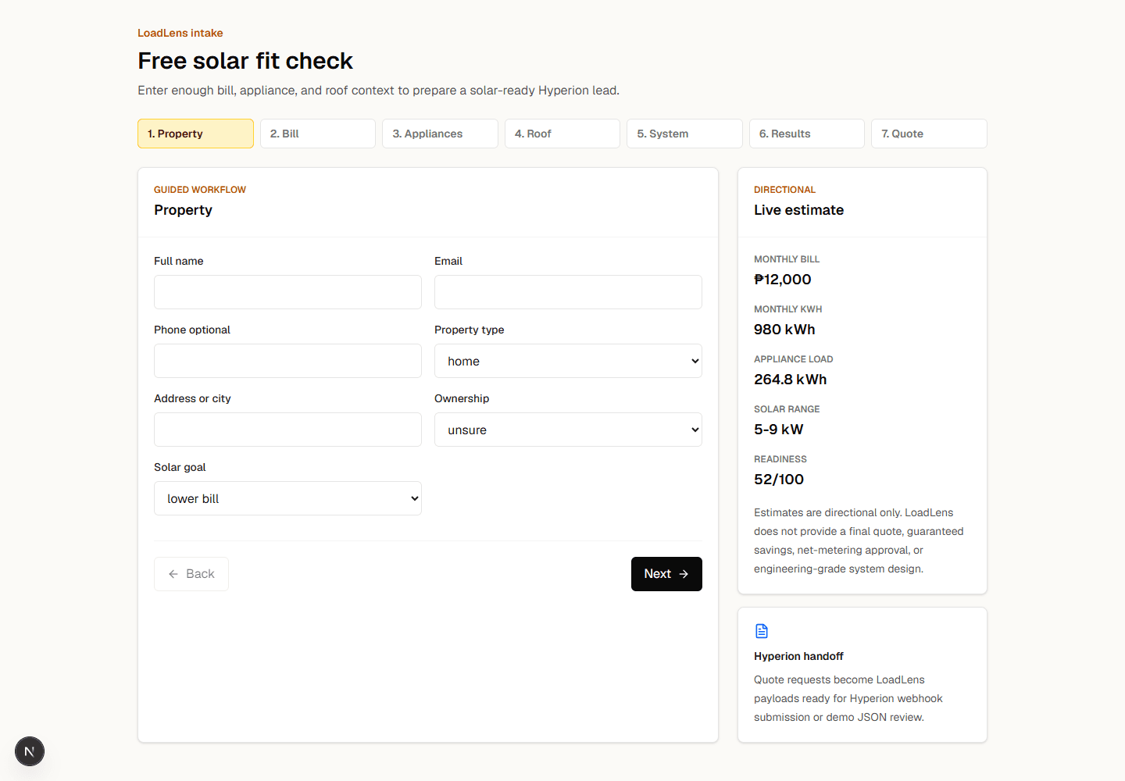This screenshot has width=1125, height=781.
Task: Switch to the 2. Bill step
Action: pos(318,134)
